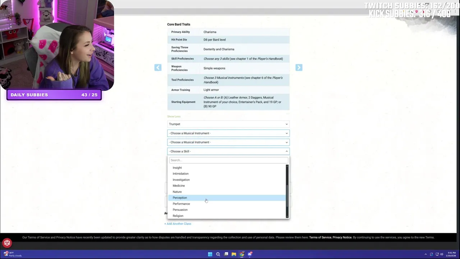Open the second Choose a Musical Instrument dropdown
Image resolution: width=460 pixels, height=259 pixels.
pyautogui.click(x=228, y=133)
